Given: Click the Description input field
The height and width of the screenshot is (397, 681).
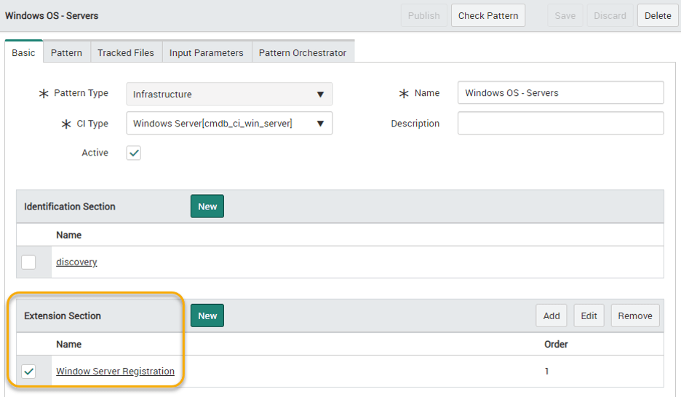Looking at the screenshot, I should pyautogui.click(x=561, y=123).
